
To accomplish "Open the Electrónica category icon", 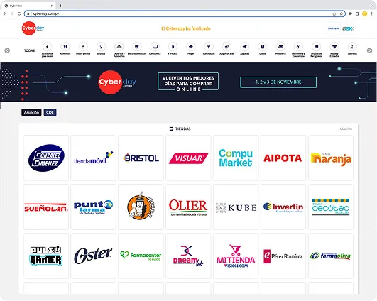I will click(x=155, y=47).
